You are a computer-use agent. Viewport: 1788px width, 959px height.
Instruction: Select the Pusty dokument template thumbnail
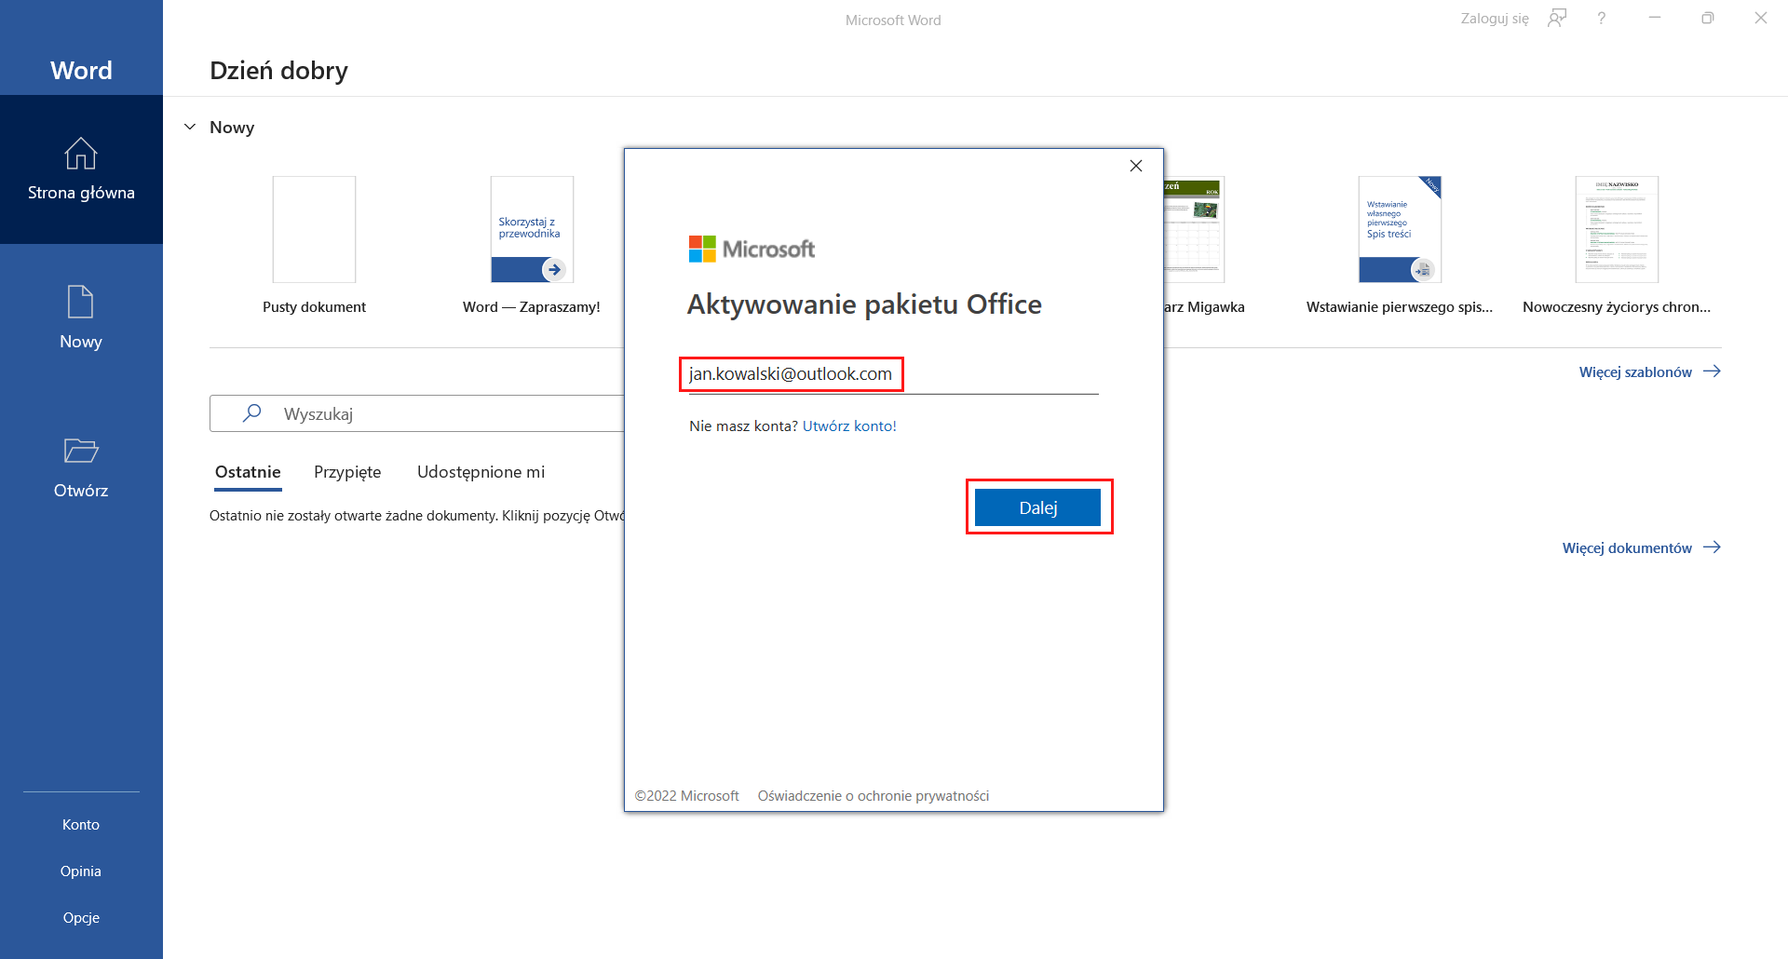tap(314, 229)
